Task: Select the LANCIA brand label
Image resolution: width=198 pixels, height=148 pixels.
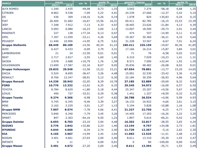Action: pyautogui.click(x=7, y=29)
